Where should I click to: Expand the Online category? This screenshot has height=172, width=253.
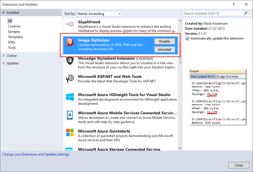pyautogui.click(x=4, y=55)
